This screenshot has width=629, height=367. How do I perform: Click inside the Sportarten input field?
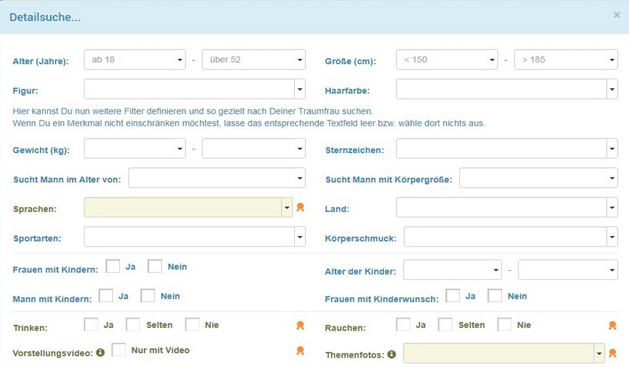tap(189, 237)
